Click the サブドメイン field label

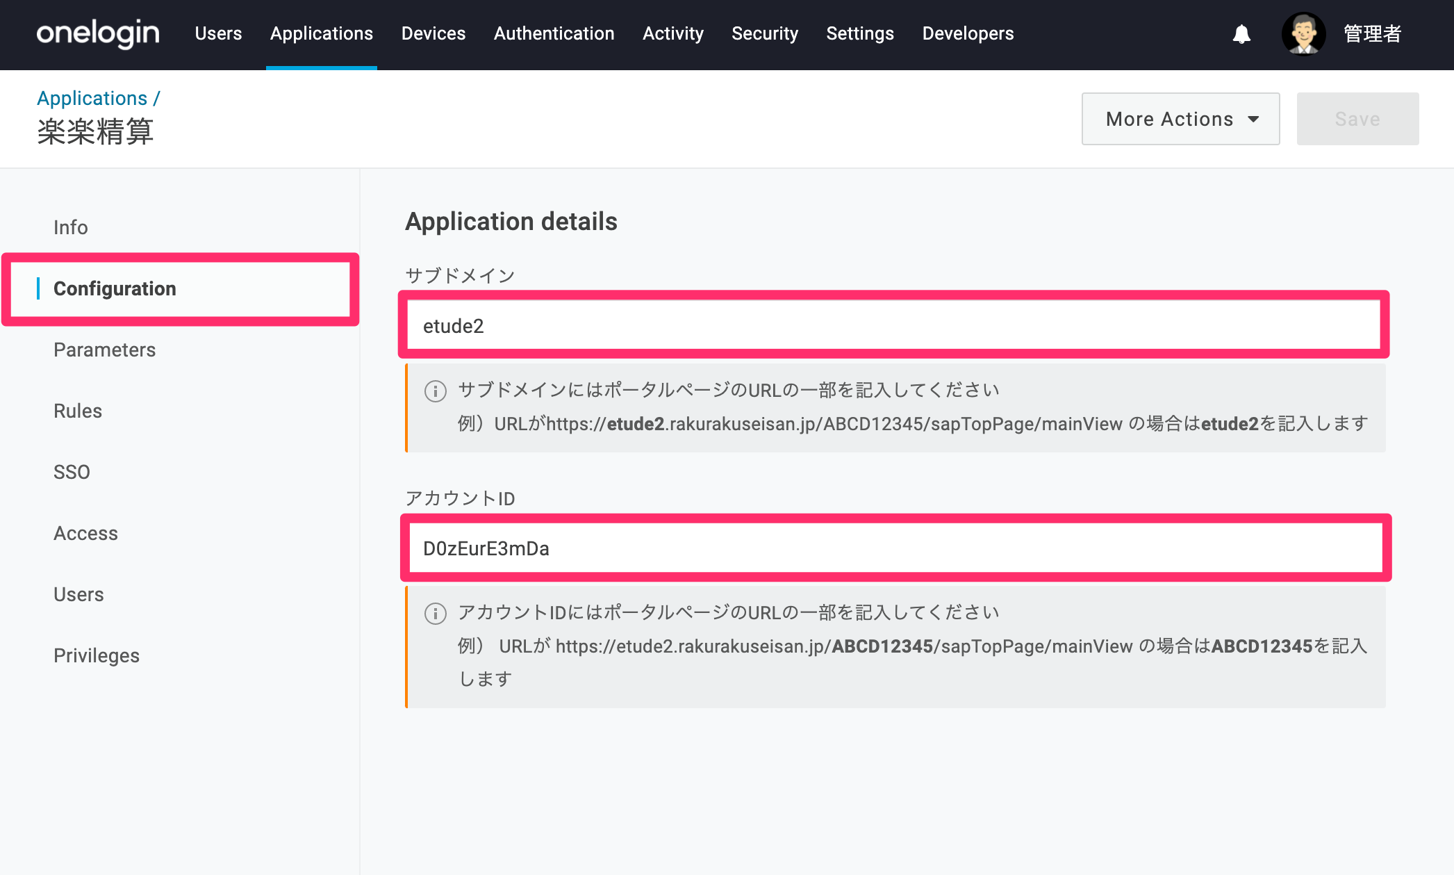(460, 275)
